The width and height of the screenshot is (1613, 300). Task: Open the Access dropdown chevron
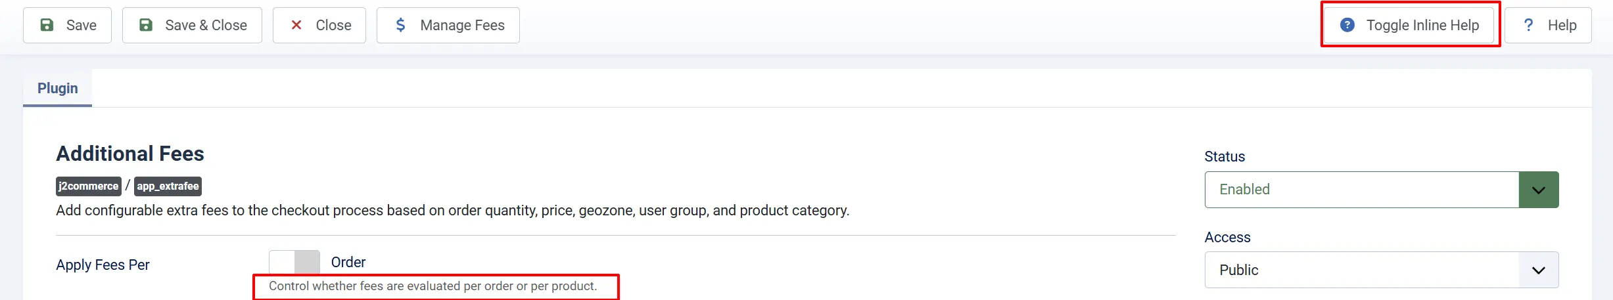click(1539, 270)
